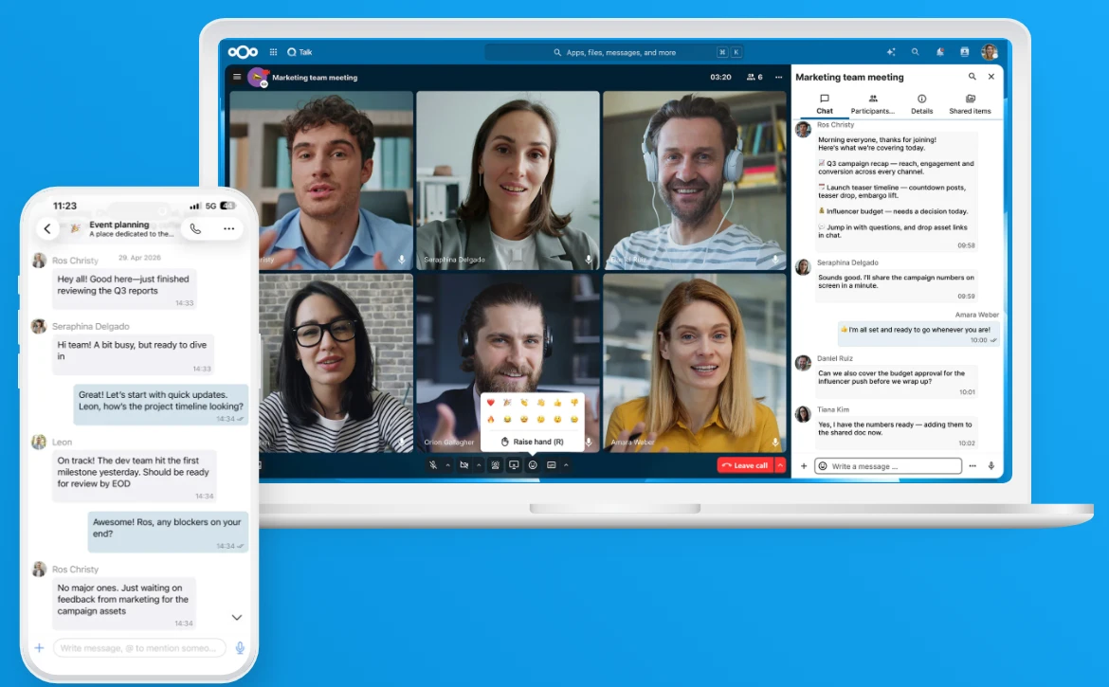Viewport: 1109px width, 687px height.
Task: Start screen sharing from call toolbar
Action: pos(514,465)
